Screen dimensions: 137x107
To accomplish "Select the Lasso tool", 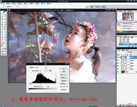I will click(2, 17).
